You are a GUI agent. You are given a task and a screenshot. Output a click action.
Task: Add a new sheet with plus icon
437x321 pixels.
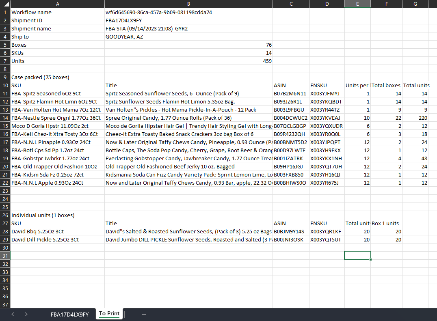pyautogui.click(x=144, y=315)
